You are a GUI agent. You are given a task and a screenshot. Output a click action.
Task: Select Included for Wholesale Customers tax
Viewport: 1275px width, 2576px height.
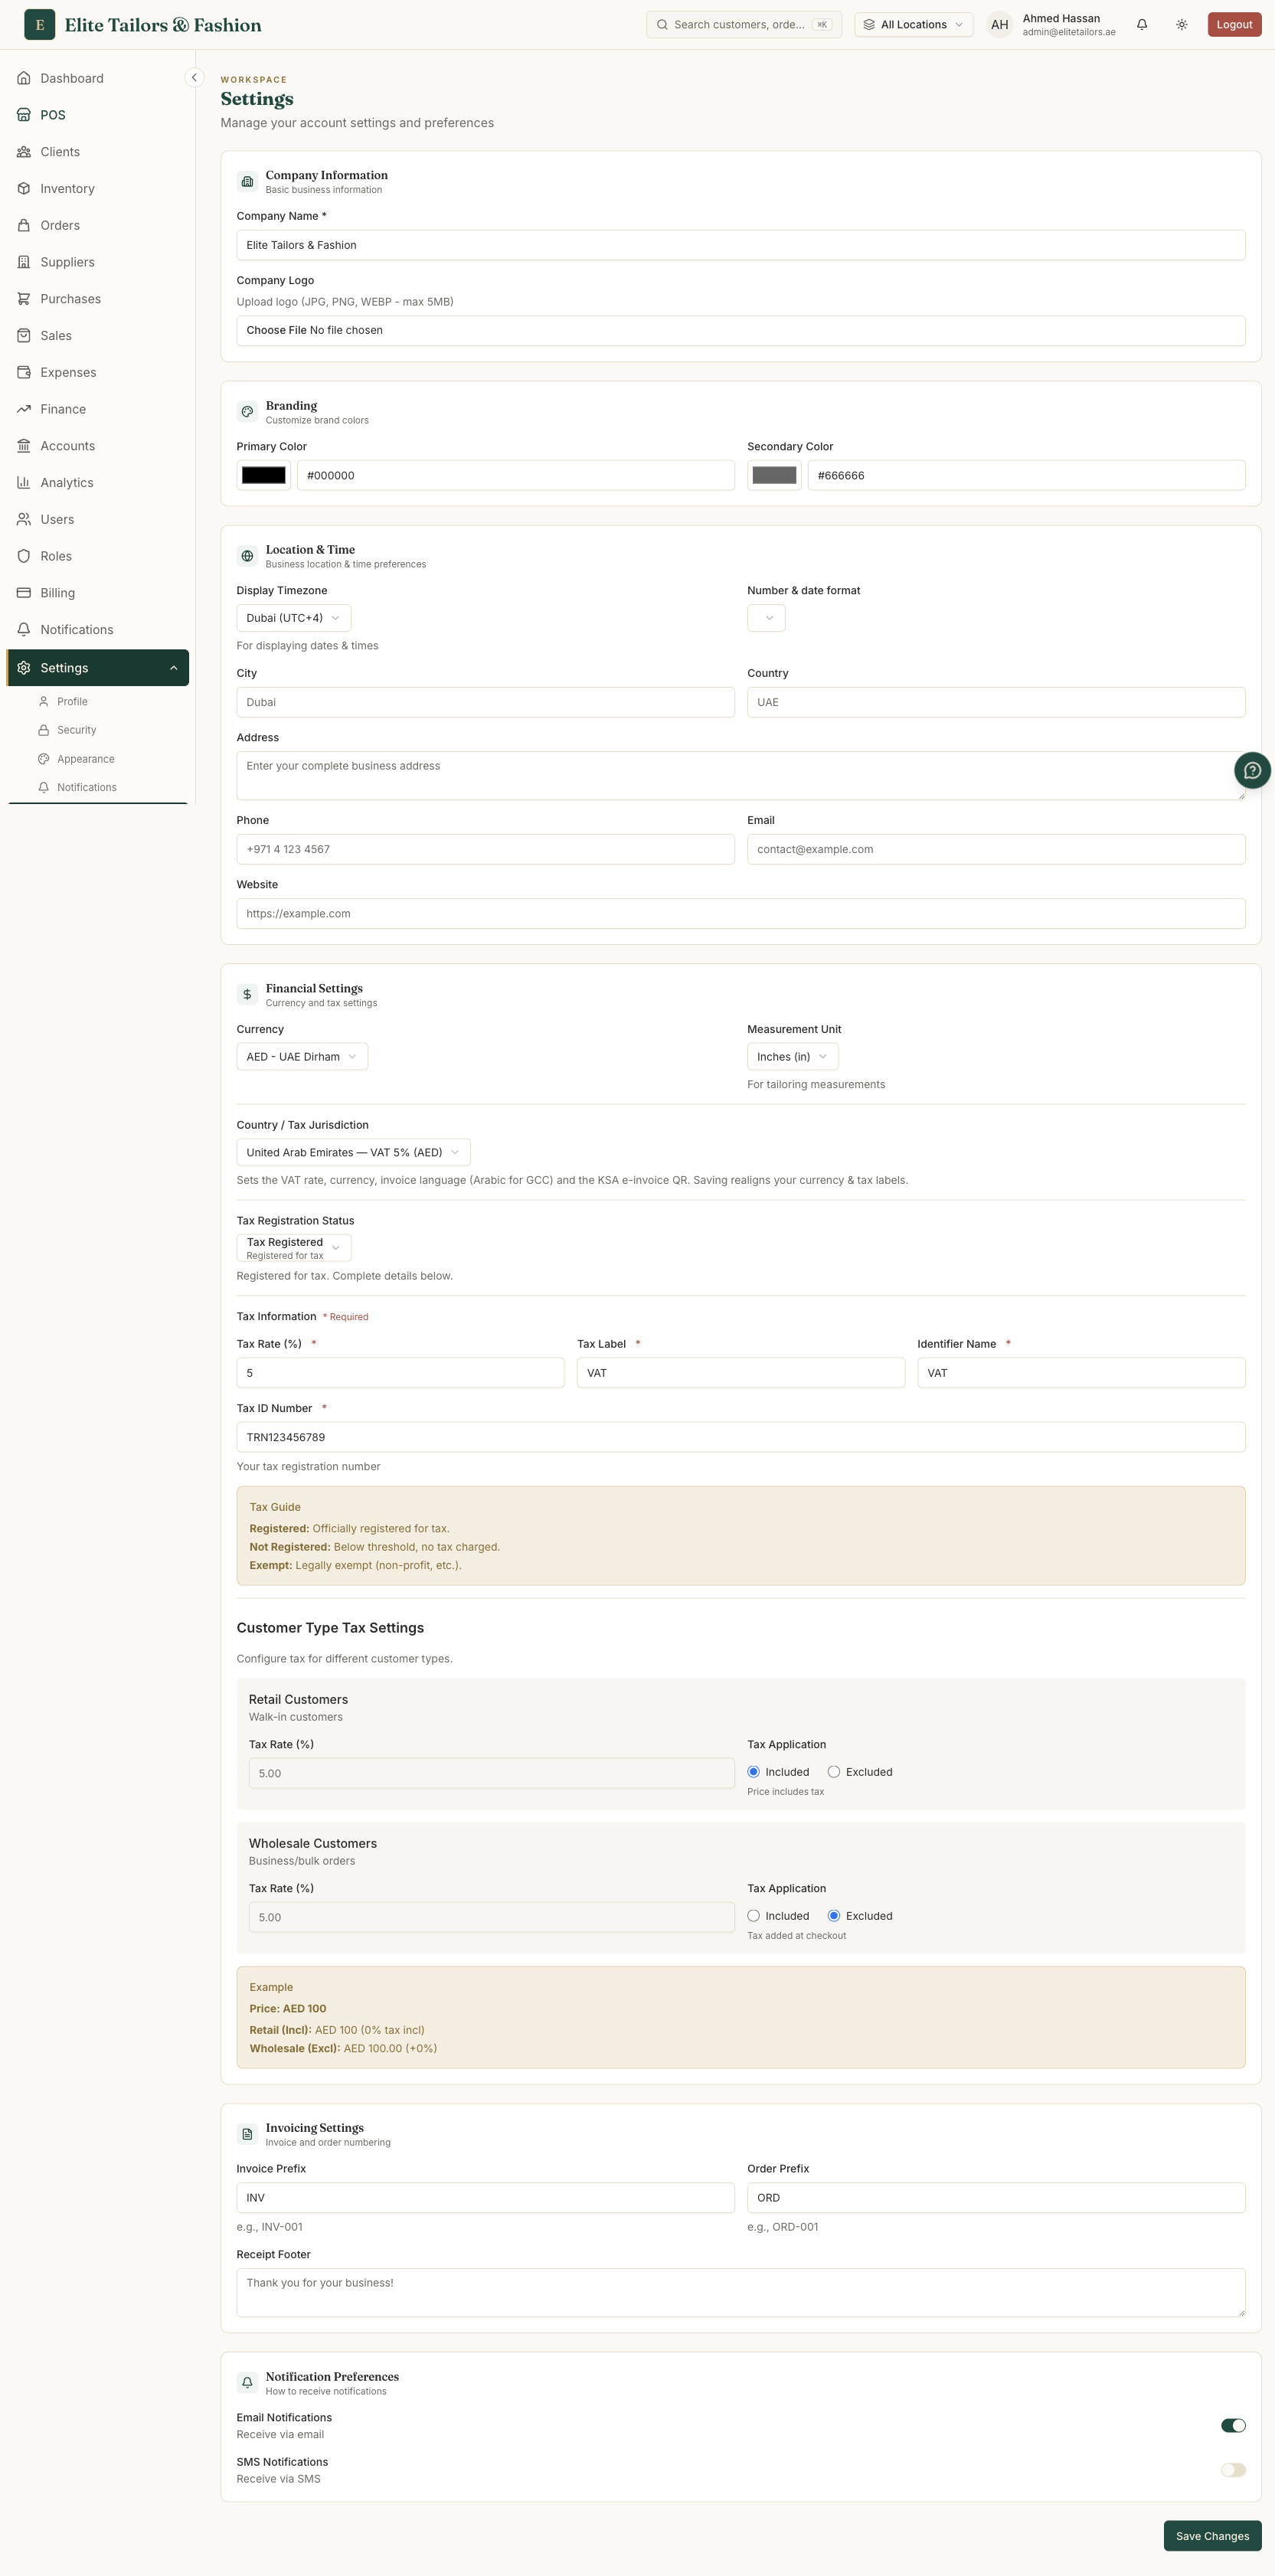[754, 1916]
